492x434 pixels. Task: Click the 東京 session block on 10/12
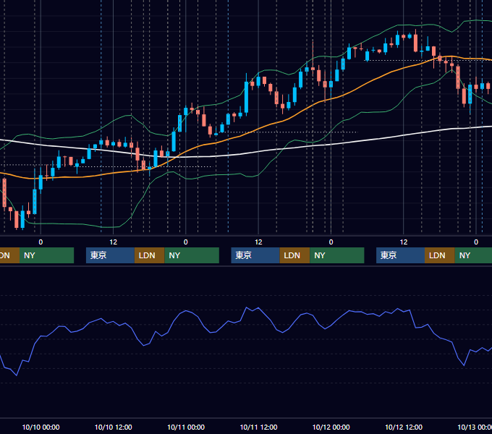pyautogui.click(x=400, y=255)
